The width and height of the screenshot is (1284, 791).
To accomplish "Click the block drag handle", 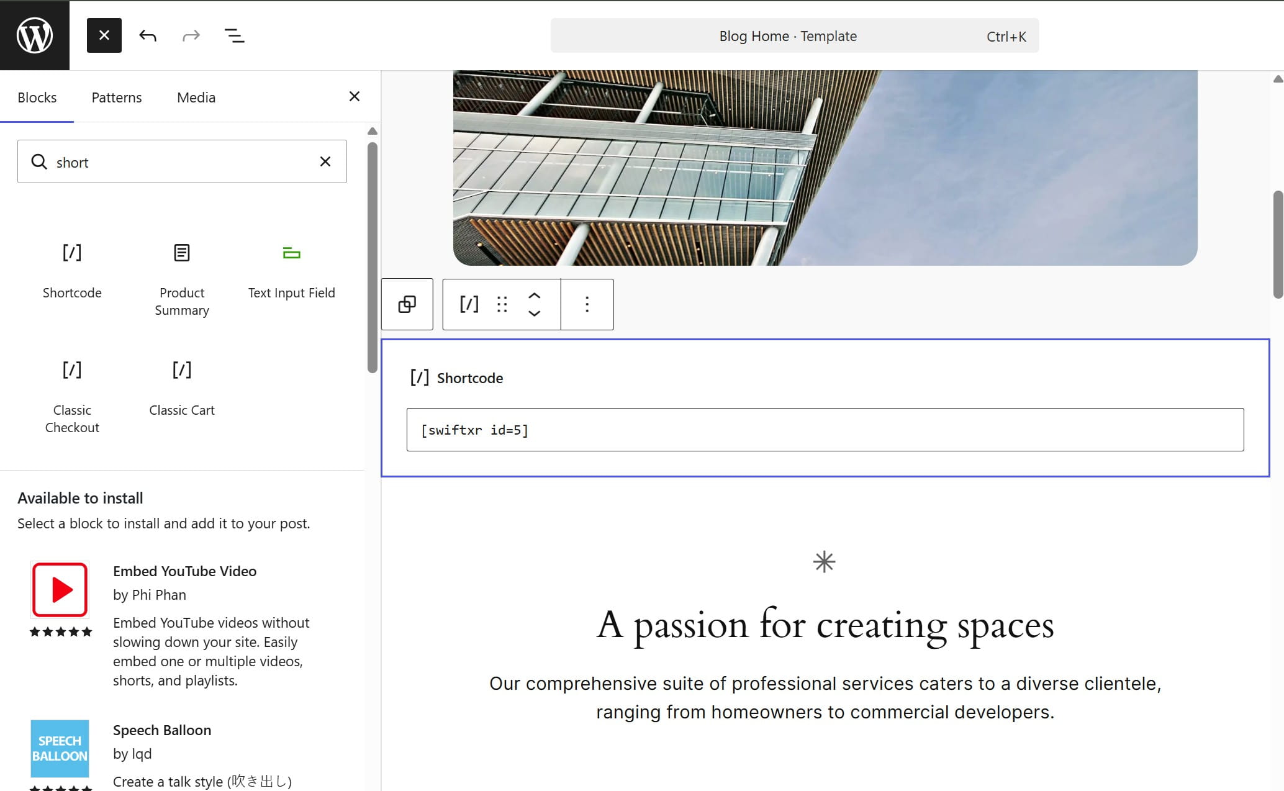I will [502, 304].
